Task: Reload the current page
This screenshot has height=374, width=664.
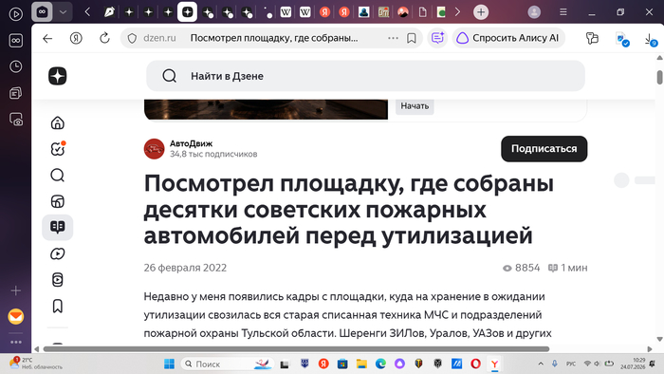Action: point(104,38)
